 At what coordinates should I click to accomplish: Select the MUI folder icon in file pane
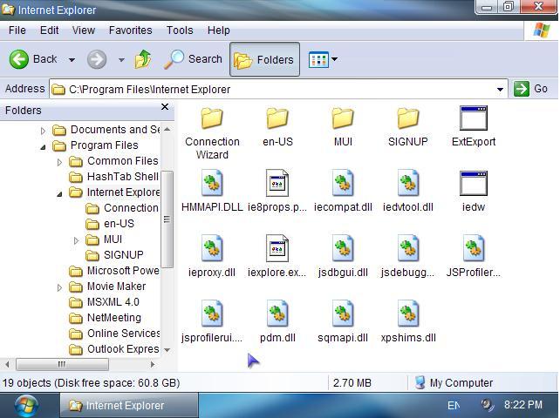[x=343, y=118]
